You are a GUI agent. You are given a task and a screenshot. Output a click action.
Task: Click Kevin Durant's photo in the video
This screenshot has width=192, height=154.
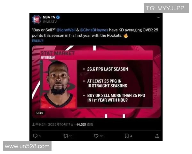click(x=58, y=84)
